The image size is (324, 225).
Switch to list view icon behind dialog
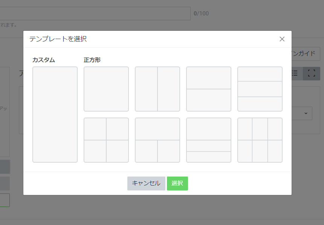pyautogui.click(x=297, y=73)
